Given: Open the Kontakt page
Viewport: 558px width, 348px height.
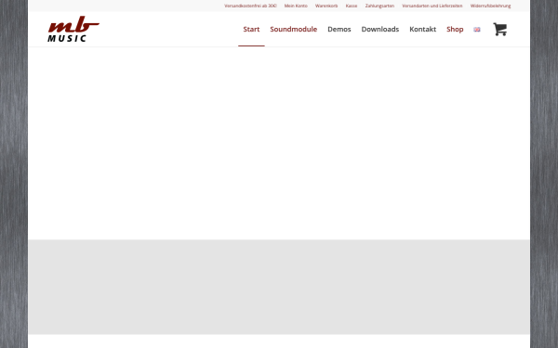Looking at the screenshot, I should [x=423, y=29].
